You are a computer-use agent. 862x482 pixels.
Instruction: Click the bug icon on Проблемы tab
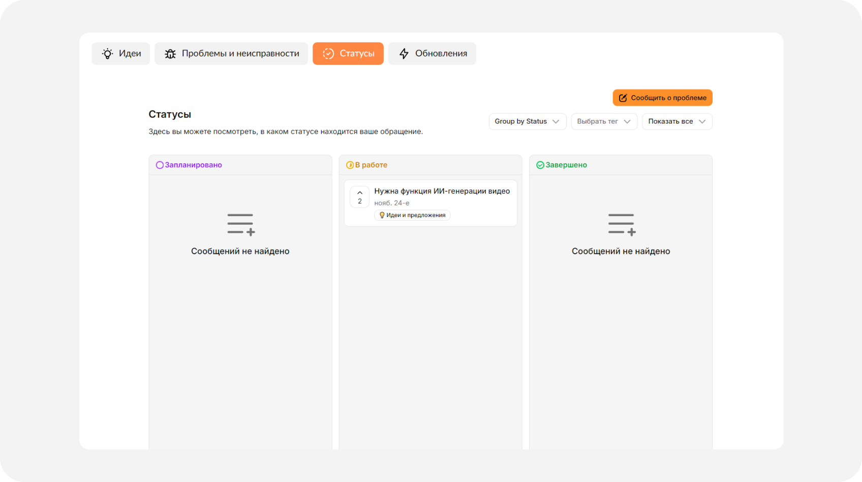click(170, 54)
